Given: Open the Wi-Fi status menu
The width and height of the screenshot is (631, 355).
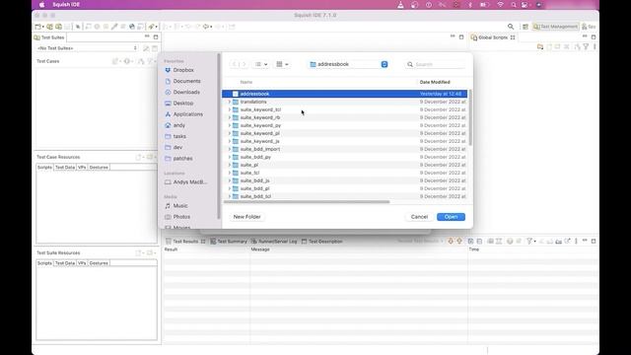Looking at the screenshot, I should (x=500, y=5).
